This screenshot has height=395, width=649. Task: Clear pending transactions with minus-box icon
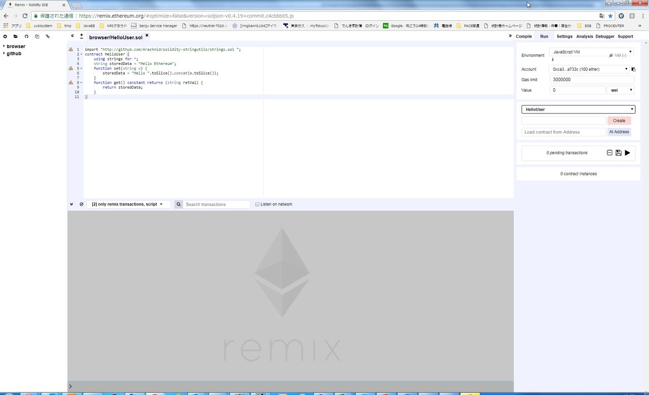609,153
